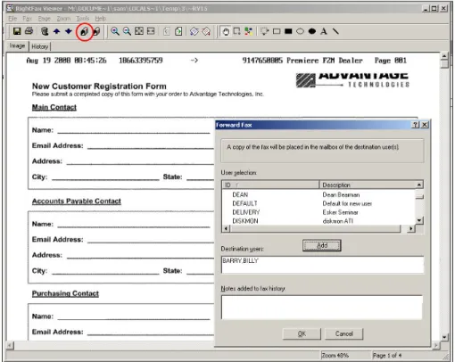Select the hand pan tool

click(x=226, y=31)
